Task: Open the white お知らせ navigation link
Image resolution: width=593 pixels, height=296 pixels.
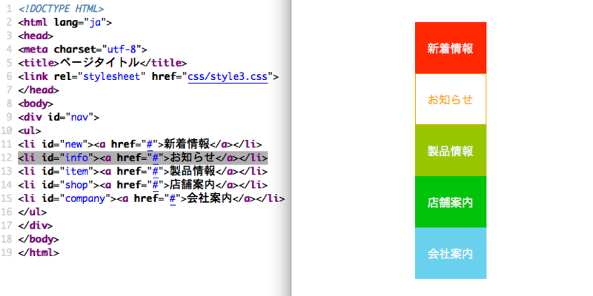Action: pos(451,99)
